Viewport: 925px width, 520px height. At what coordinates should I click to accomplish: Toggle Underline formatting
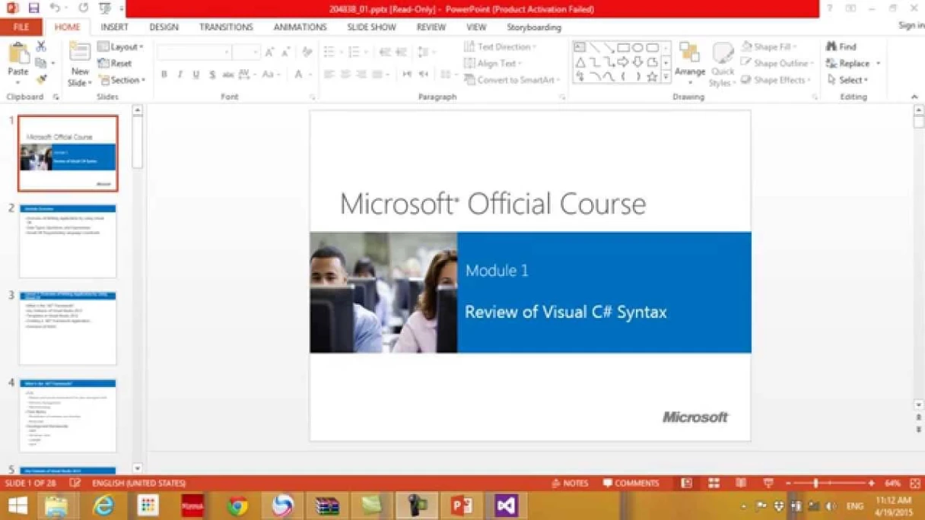(x=195, y=75)
